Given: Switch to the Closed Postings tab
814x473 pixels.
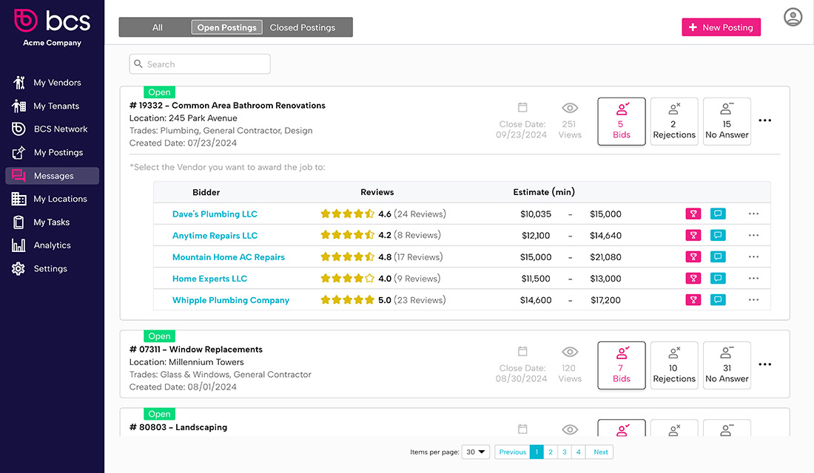Looking at the screenshot, I should tap(302, 27).
